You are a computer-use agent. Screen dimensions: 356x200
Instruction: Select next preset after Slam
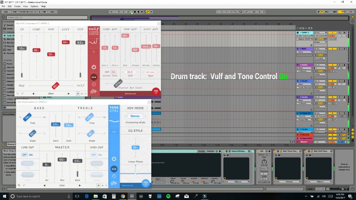[x=69, y=94]
